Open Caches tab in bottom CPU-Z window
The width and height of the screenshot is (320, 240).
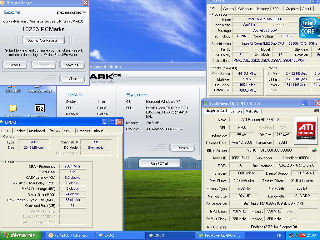coord(20,131)
